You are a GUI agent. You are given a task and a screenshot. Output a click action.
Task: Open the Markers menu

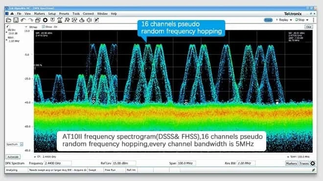(x=39, y=14)
